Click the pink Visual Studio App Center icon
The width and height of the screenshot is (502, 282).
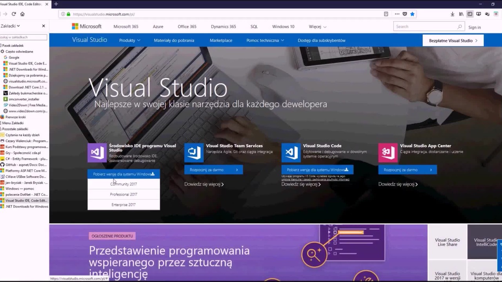tap(388, 152)
